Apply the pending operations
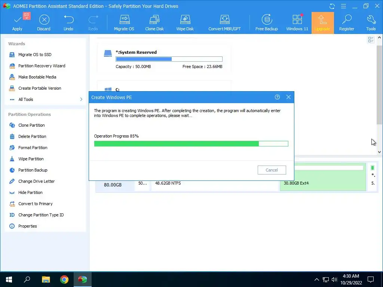The image size is (383, 287). pyautogui.click(x=17, y=22)
